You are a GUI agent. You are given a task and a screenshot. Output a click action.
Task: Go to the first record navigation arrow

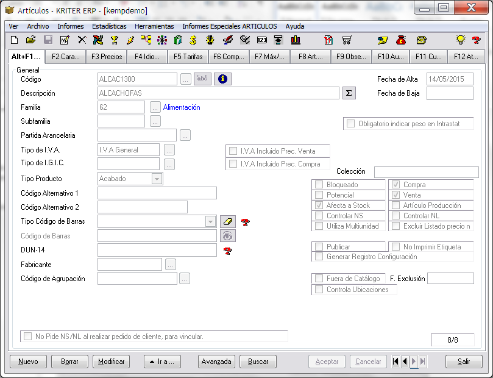[396, 362]
